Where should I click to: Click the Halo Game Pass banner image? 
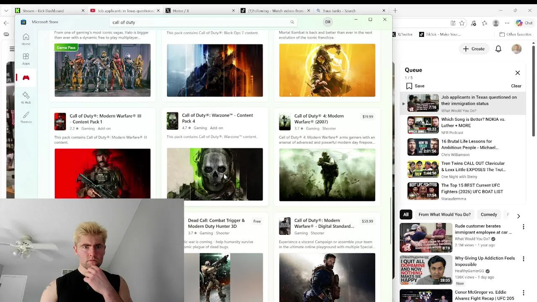pos(102,70)
